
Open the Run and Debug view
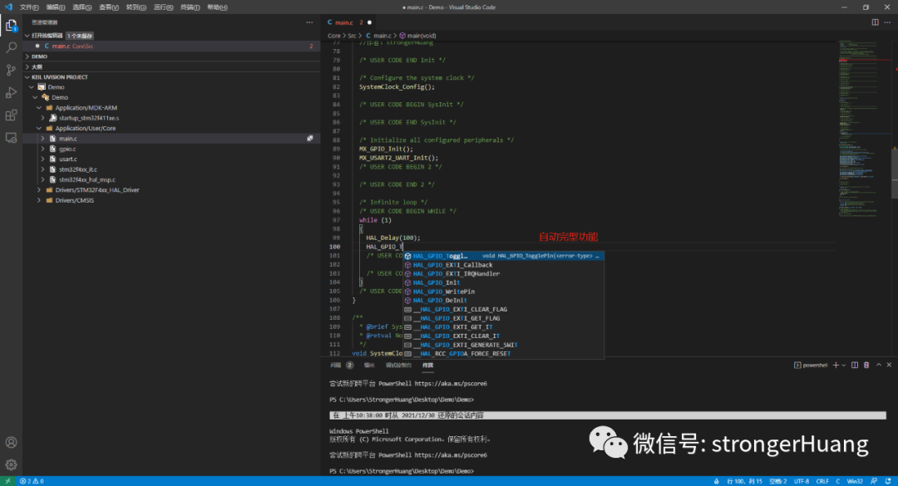(12, 92)
